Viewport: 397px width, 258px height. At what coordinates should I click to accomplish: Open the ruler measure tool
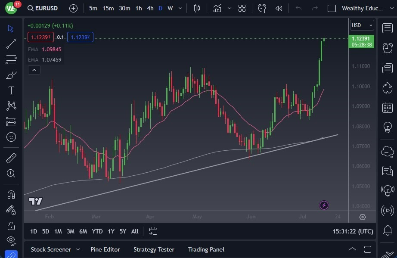click(11, 158)
